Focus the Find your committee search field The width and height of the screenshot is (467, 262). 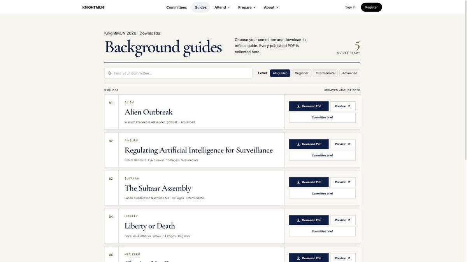point(178,73)
